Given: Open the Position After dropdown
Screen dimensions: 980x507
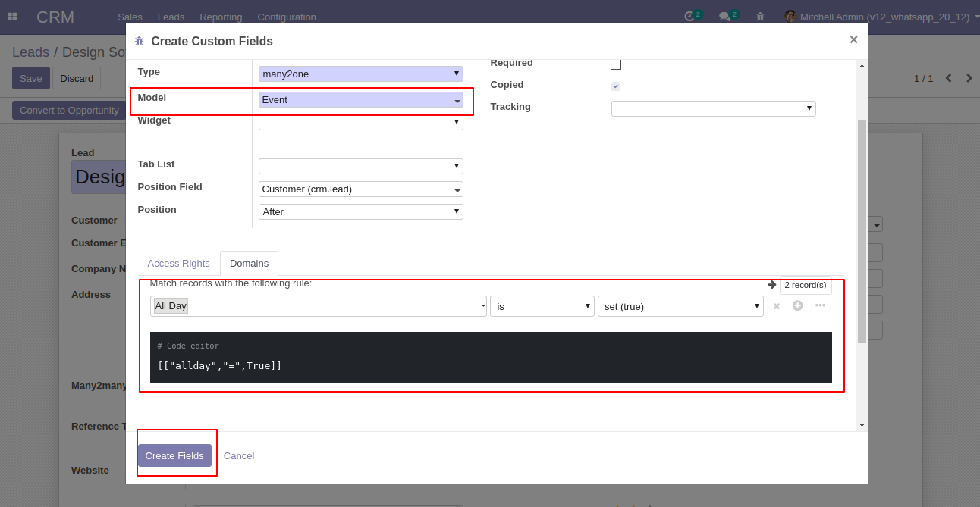Looking at the screenshot, I should 361,211.
